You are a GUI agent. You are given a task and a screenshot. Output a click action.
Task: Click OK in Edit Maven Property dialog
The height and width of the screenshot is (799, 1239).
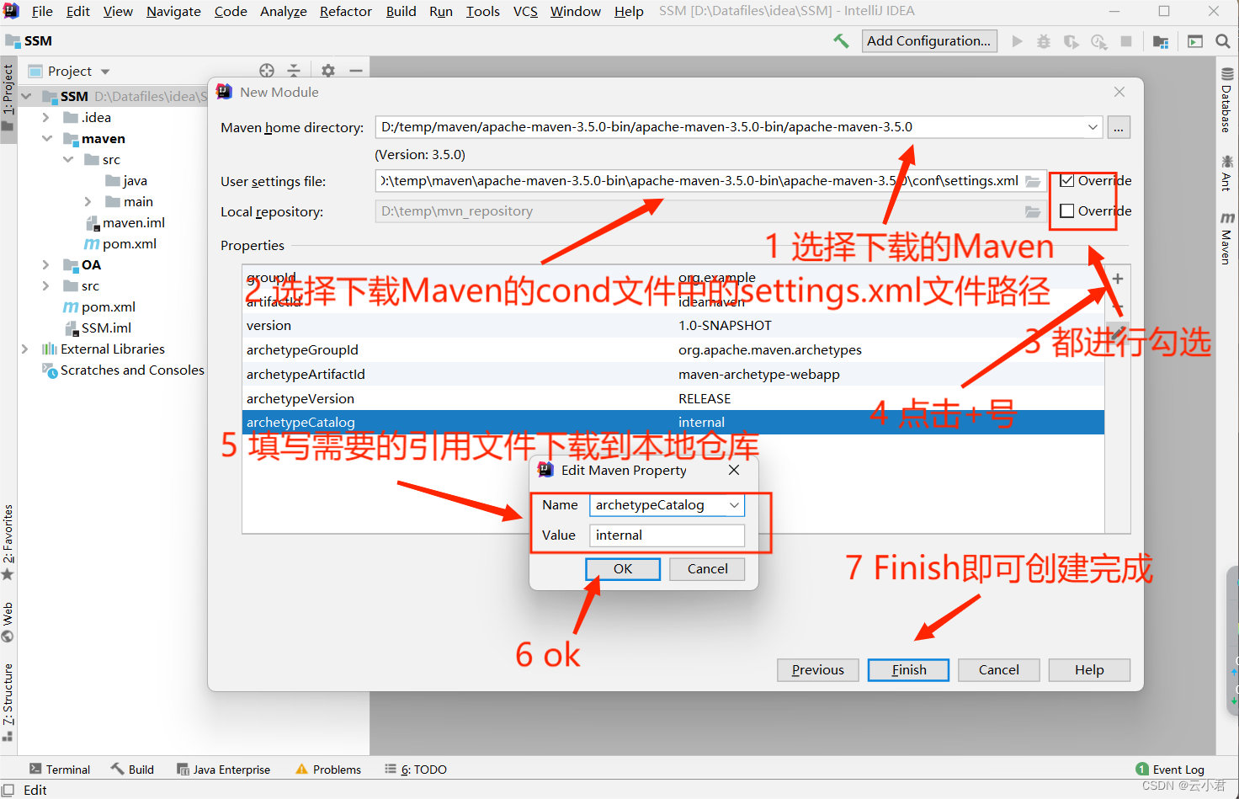point(623,569)
